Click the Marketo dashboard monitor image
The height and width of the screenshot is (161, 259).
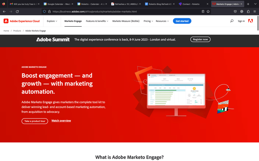(x=176, y=94)
